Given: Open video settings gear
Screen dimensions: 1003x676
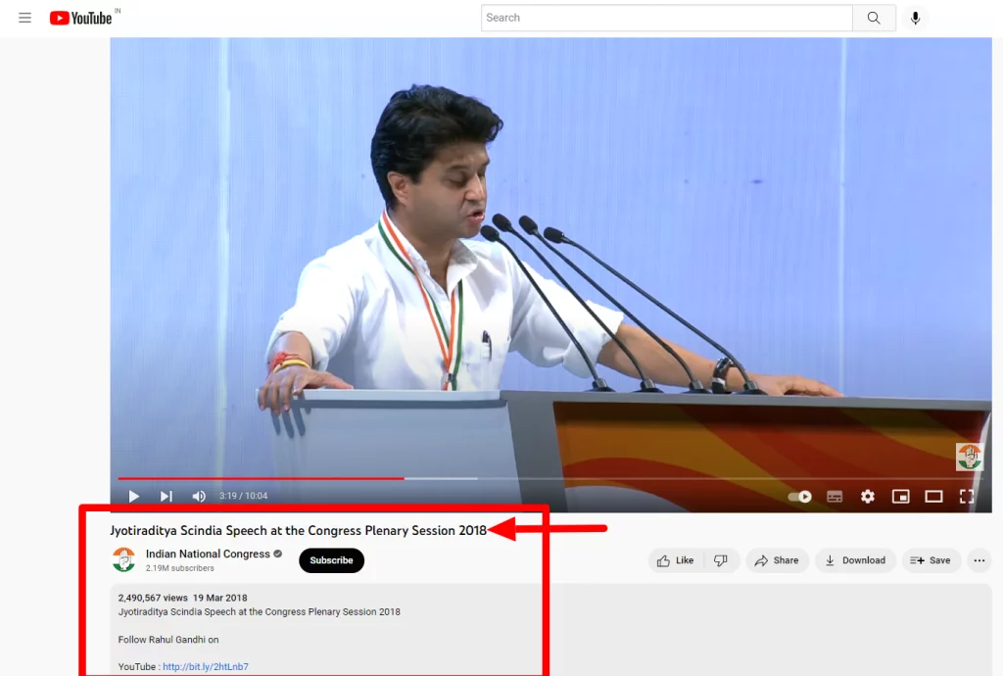Looking at the screenshot, I should (x=867, y=497).
